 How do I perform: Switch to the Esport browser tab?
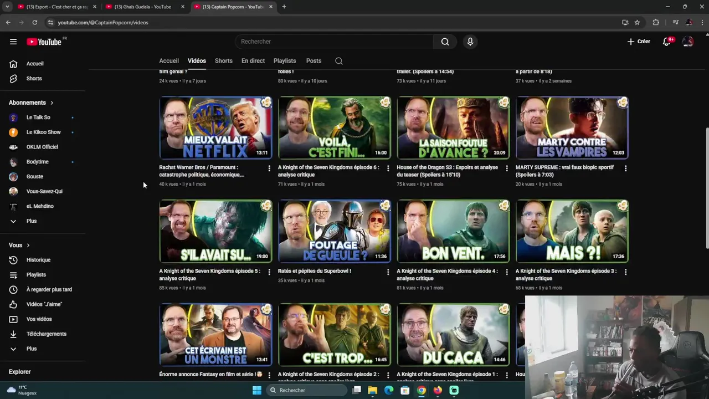56,7
